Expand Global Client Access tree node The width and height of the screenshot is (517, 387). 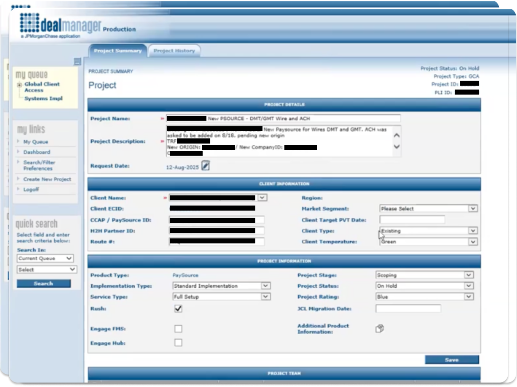click(x=19, y=85)
